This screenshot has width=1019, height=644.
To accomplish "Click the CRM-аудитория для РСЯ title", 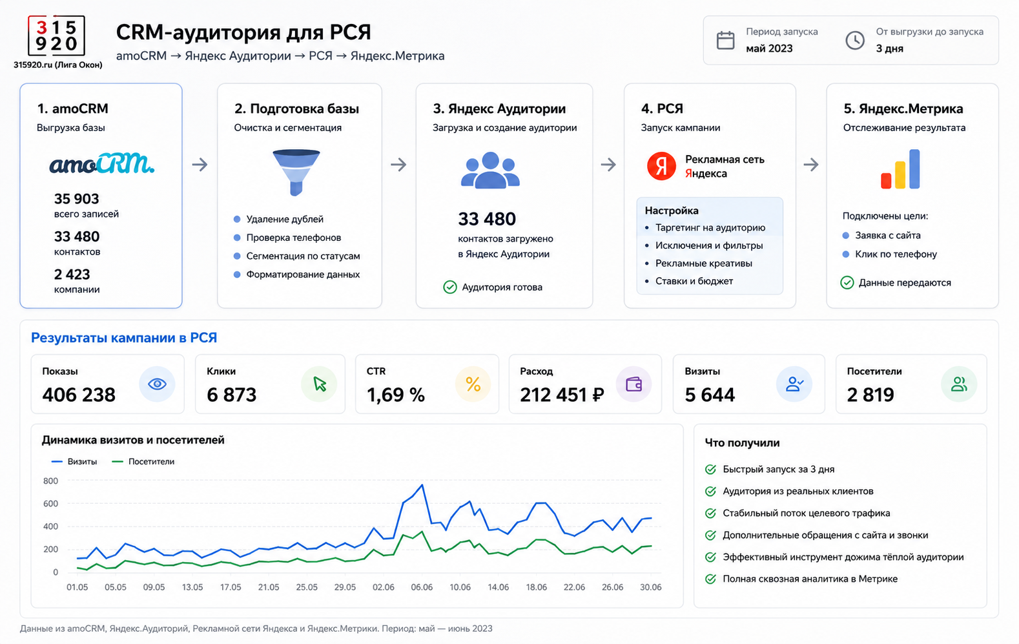I will 243,32.
